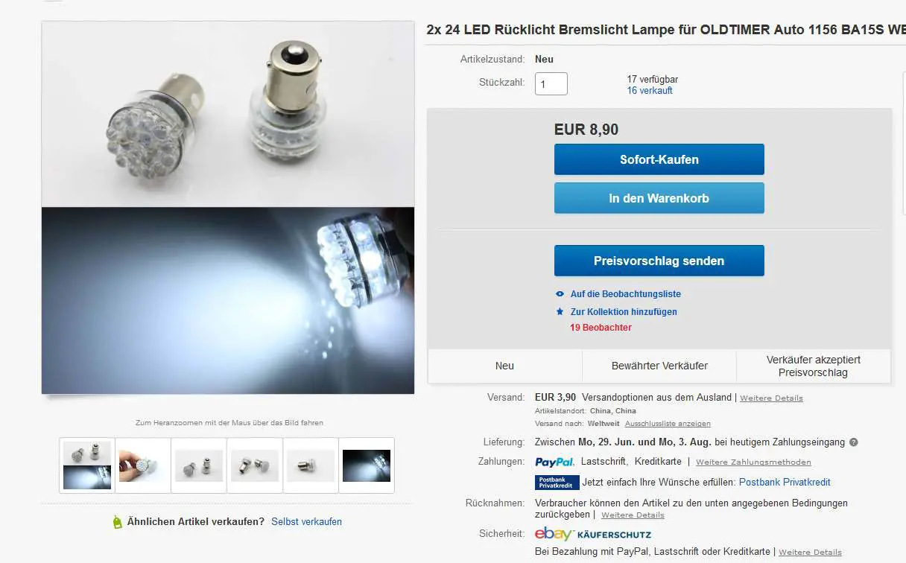Click the star icon beside Kollektion hinzufügen
The width and height of the screenshot is (906, 563).
click(x=560, y=311)
